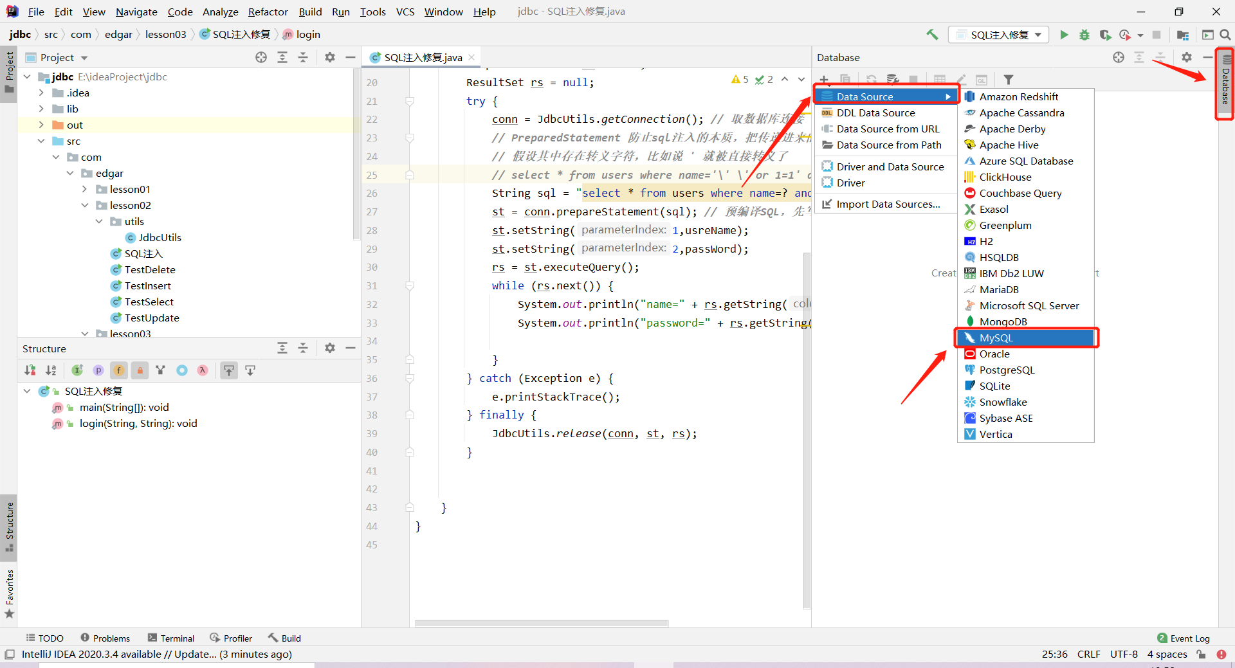
Task: Close SQL注入修复.java editor tab
Action: [x=471, y=57]
